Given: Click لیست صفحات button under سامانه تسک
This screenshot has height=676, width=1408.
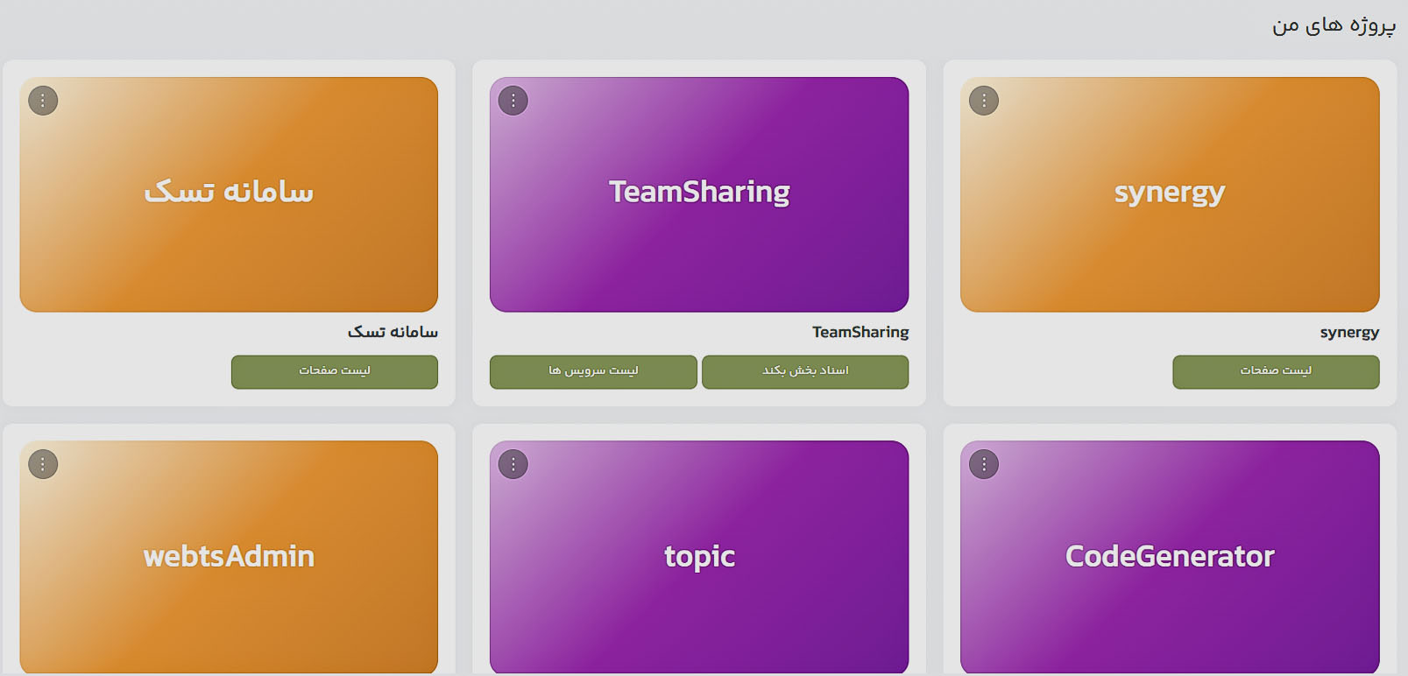Looking at the screenshot, I should coord(335,371).
